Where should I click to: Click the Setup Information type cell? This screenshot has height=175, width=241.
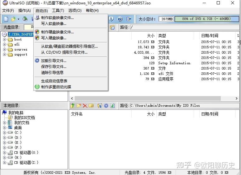pyautogui.click(x=174, y=63)
